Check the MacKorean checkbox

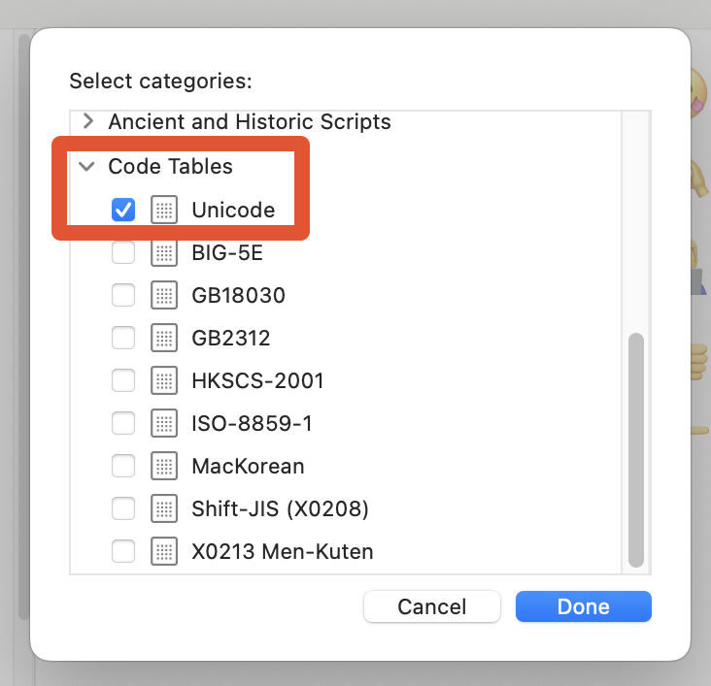pyautogui.click(x=123, y=466)
